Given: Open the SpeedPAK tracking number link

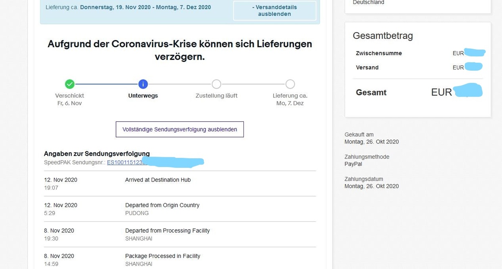Looking at the screenshot, I should tap(125, 162).
